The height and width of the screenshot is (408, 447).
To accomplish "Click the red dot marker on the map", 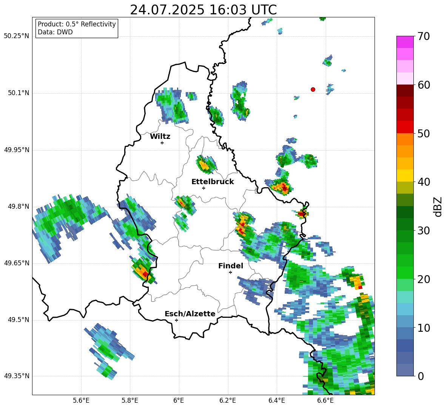I will click(x=313, y=89).
